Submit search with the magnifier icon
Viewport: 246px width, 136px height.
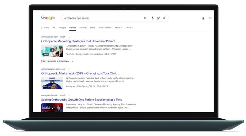tap(164, 18)
